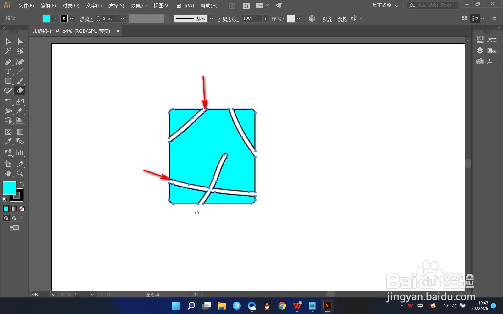Select the Blend tool
This screenshot has height=314, width=503.
tap(20, 141)
